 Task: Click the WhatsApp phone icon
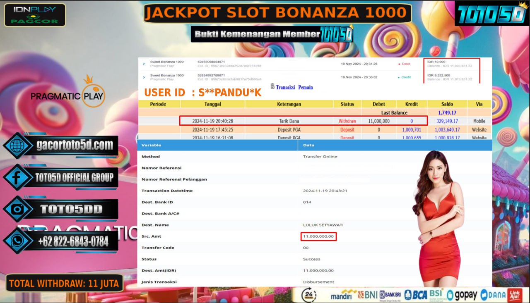point(18,241)
